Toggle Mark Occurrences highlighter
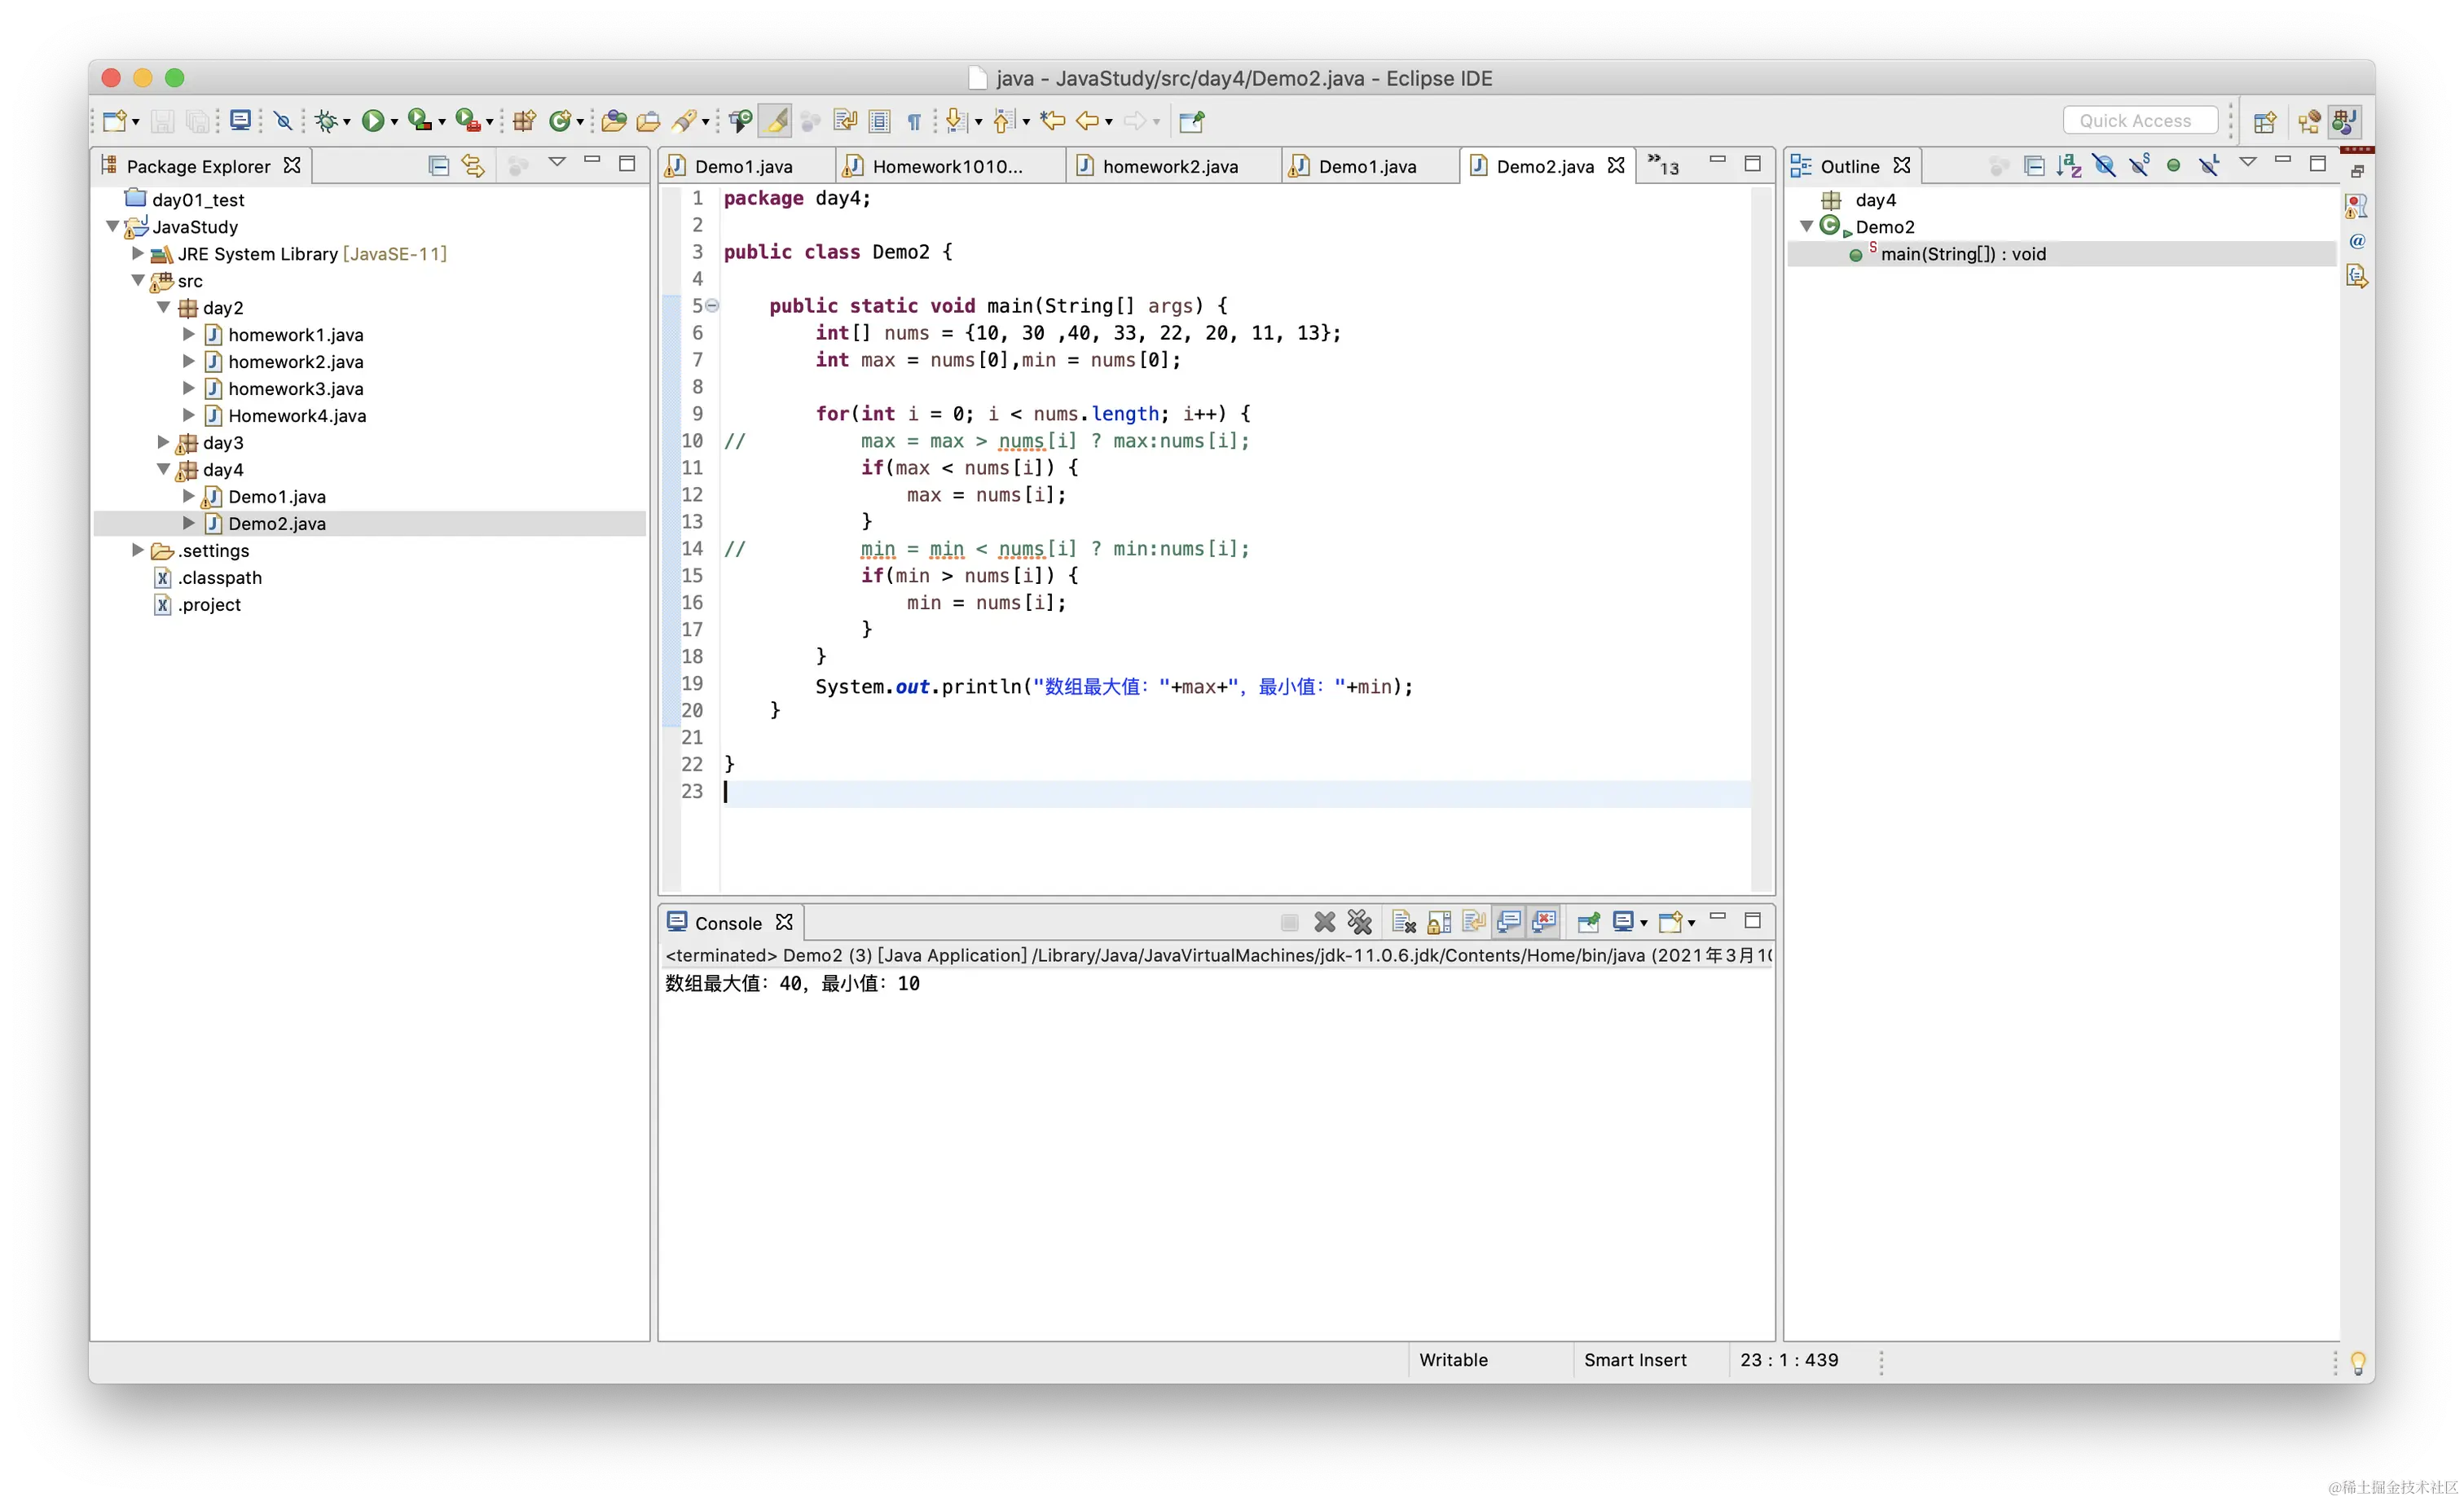2464x1501 pixels. click(775, 121)
